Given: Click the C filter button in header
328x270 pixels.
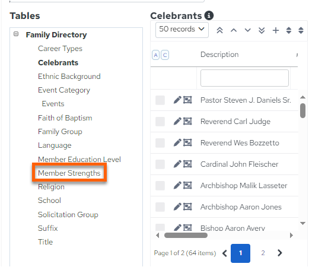Looking at the screenshot, I should (x=165, y=55).
